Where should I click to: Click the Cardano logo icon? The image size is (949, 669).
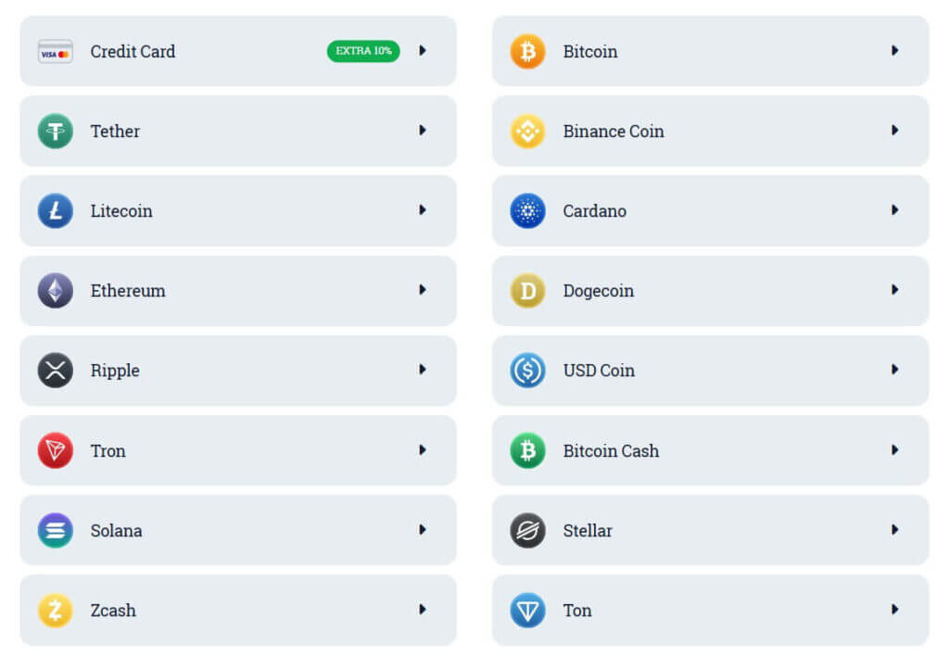526,211
